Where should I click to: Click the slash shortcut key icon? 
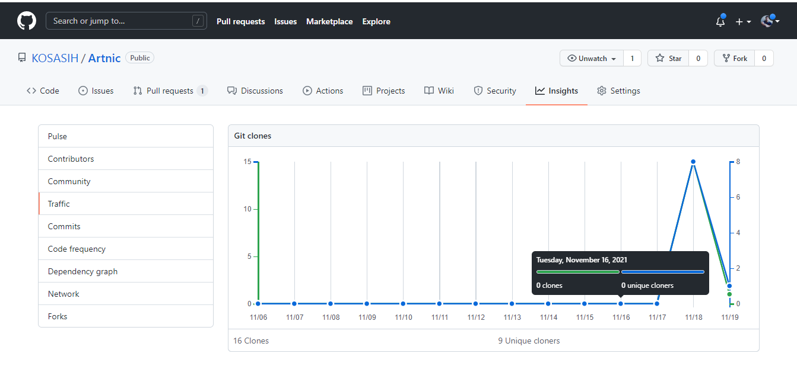tap(198, 21)
